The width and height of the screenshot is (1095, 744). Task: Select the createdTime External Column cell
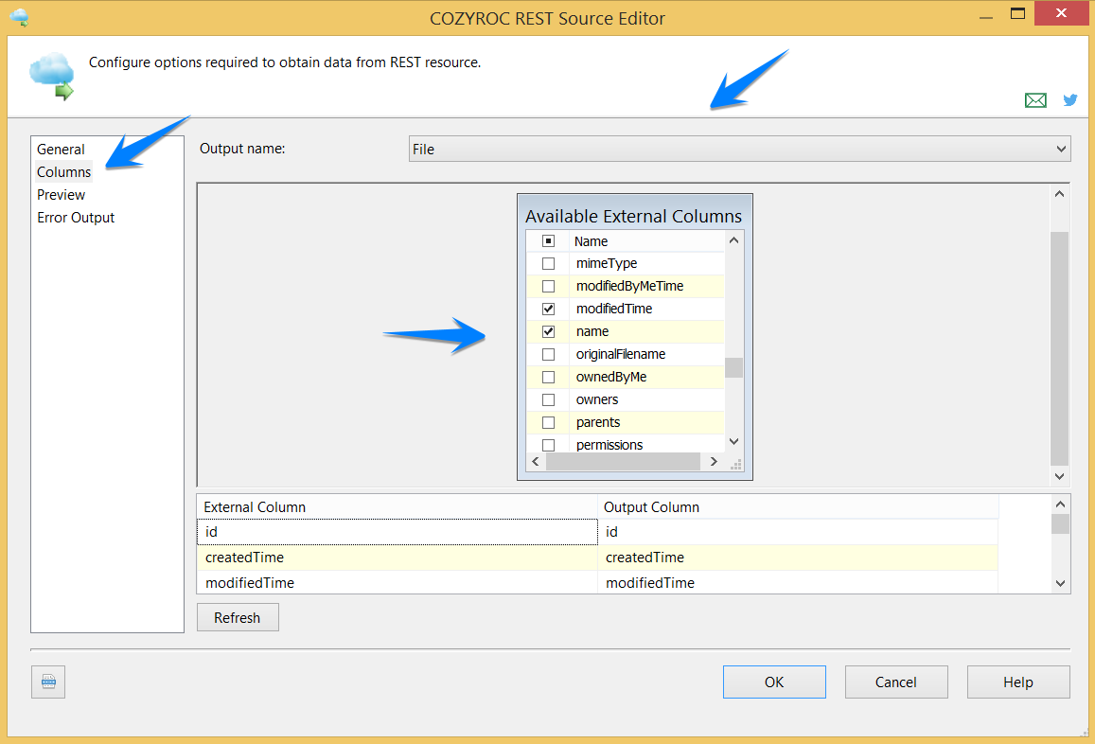point(397,558)
